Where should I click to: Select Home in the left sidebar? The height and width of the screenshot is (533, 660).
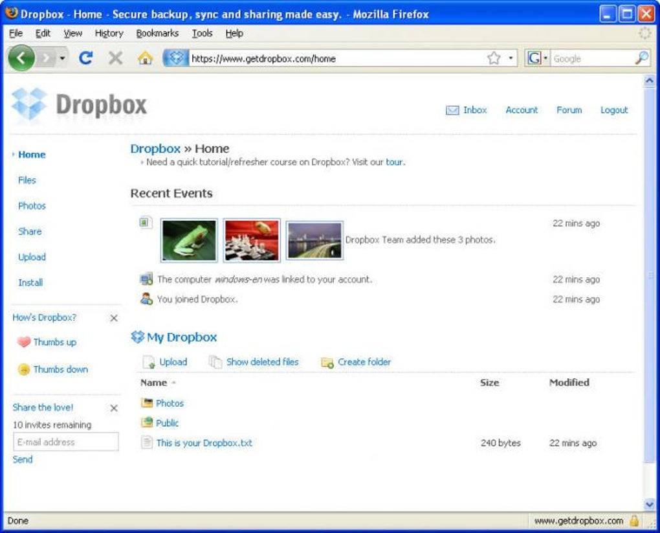32,155
